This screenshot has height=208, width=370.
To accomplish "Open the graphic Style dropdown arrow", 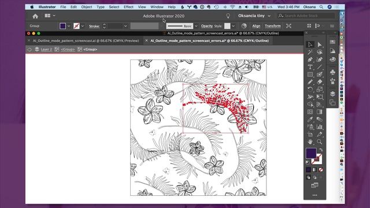I will click(233, 26).
